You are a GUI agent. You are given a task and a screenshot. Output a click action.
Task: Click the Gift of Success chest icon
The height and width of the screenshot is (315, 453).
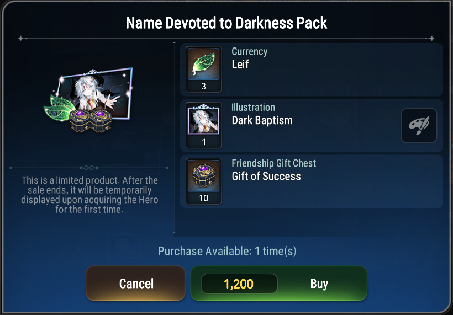pyautogui.click(x=204, y=175)
